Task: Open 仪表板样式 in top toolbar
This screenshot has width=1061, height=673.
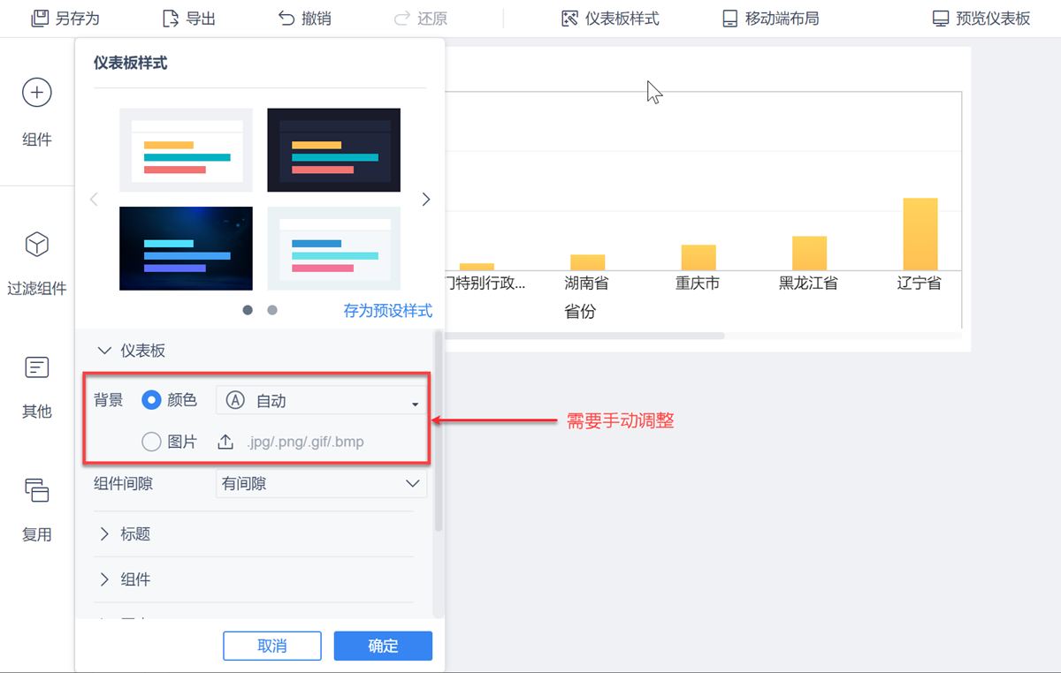Action: click(610, 18)
